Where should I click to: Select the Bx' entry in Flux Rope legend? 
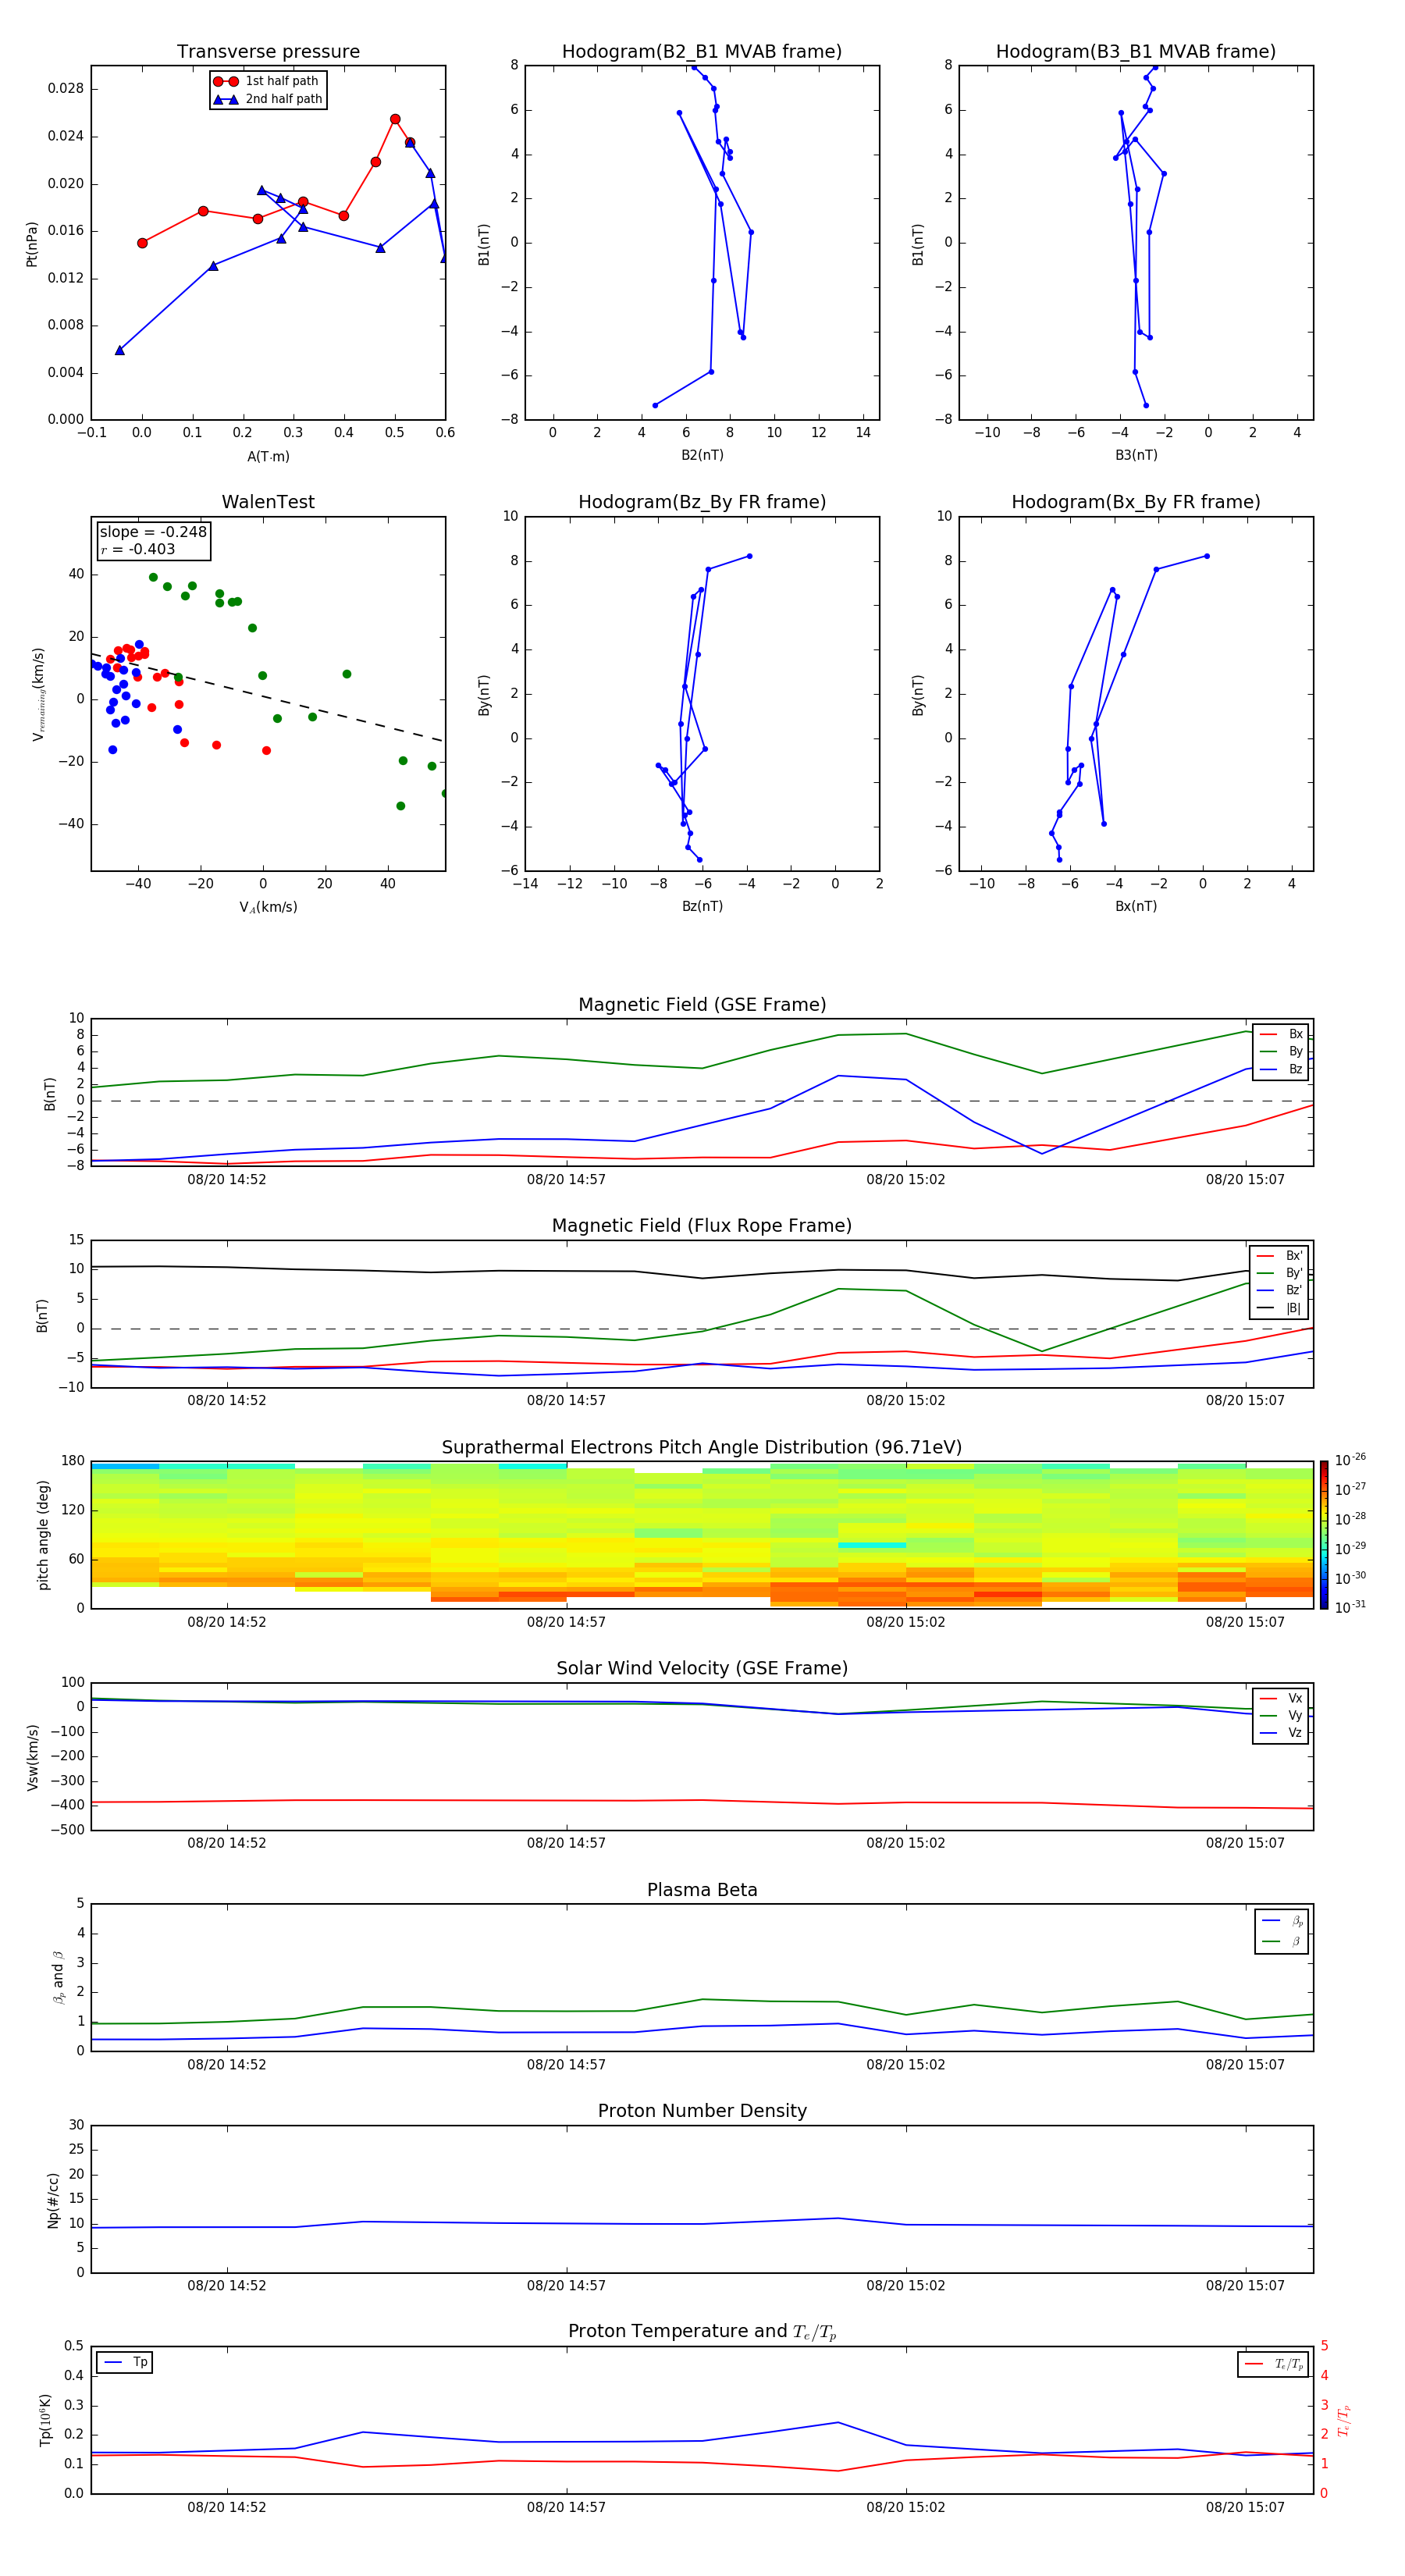1279,1256
